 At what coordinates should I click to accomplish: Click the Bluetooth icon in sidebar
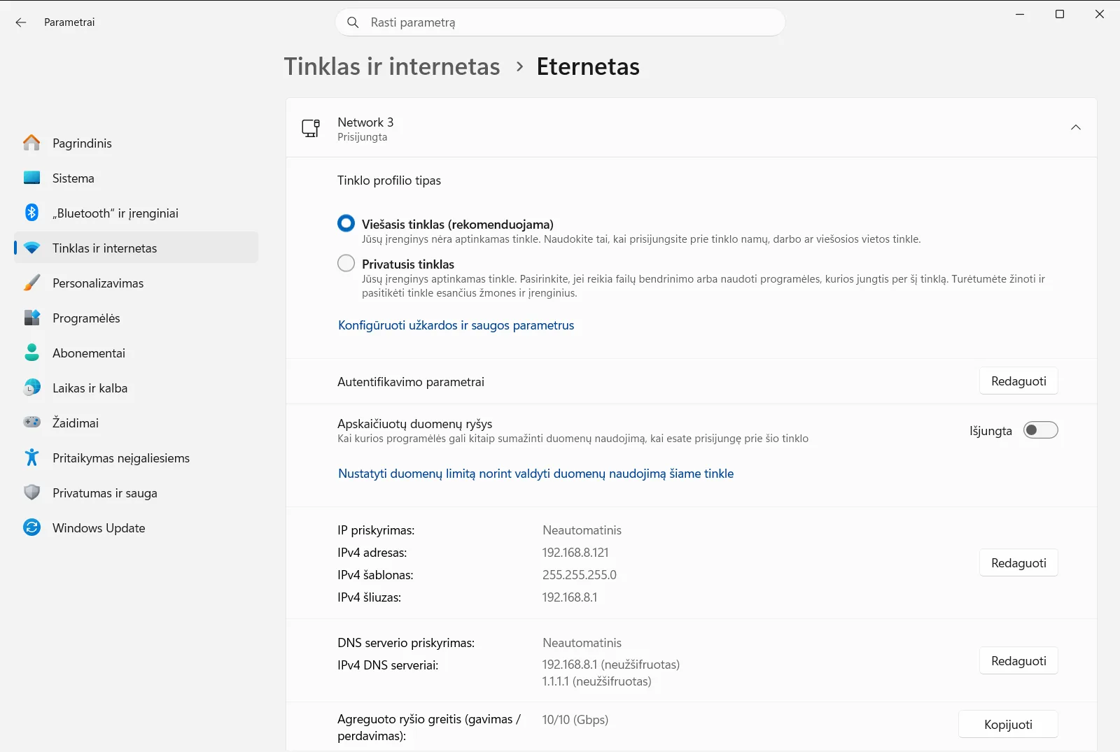click(31, 213)
